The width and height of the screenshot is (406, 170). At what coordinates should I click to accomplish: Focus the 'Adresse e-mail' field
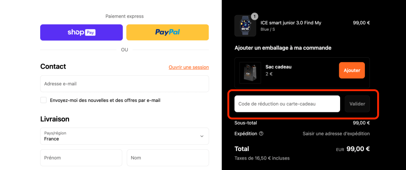pos(125,84)
